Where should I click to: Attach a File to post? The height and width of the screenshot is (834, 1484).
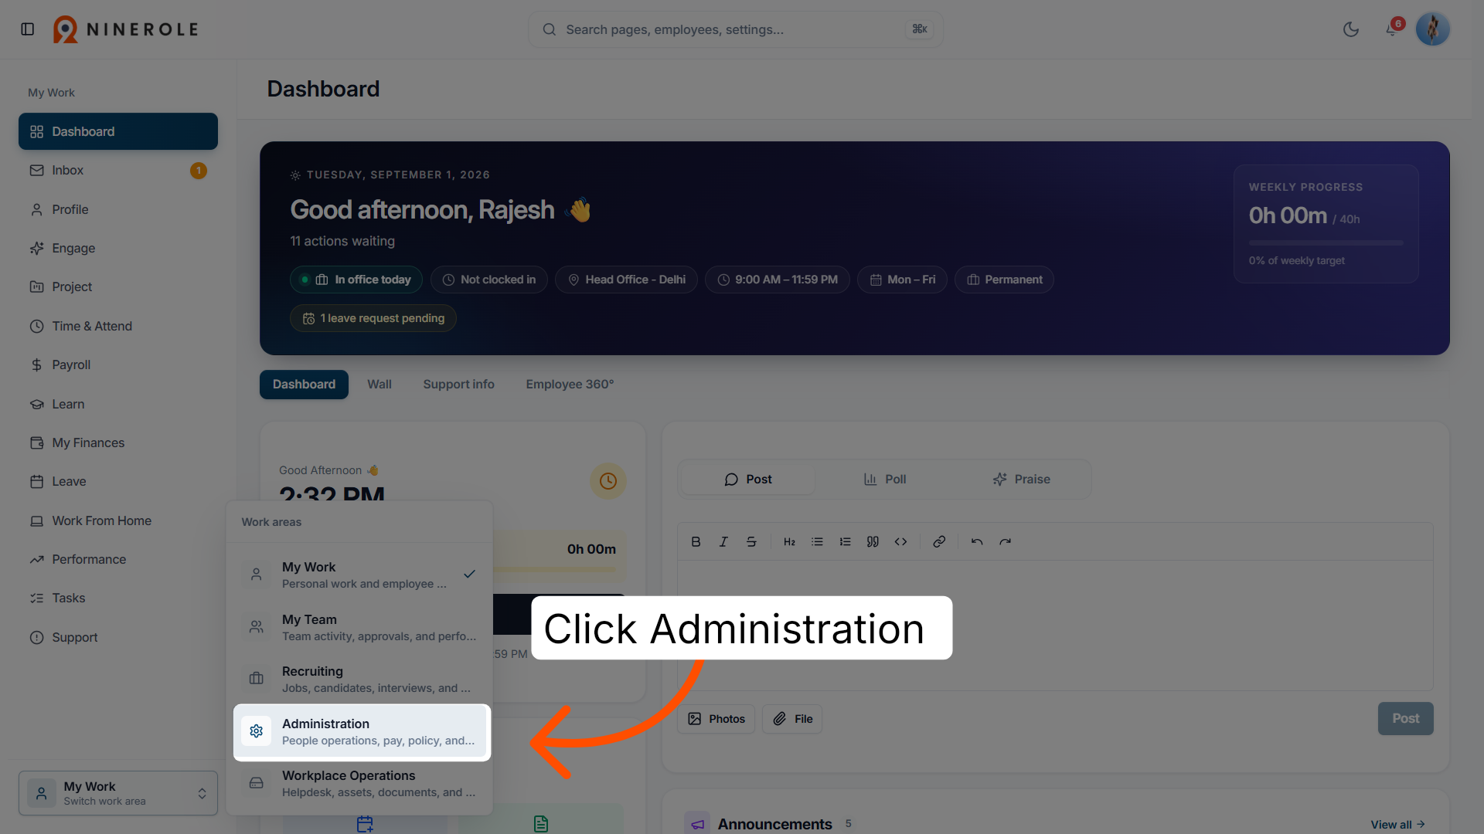tap(792, 719)
